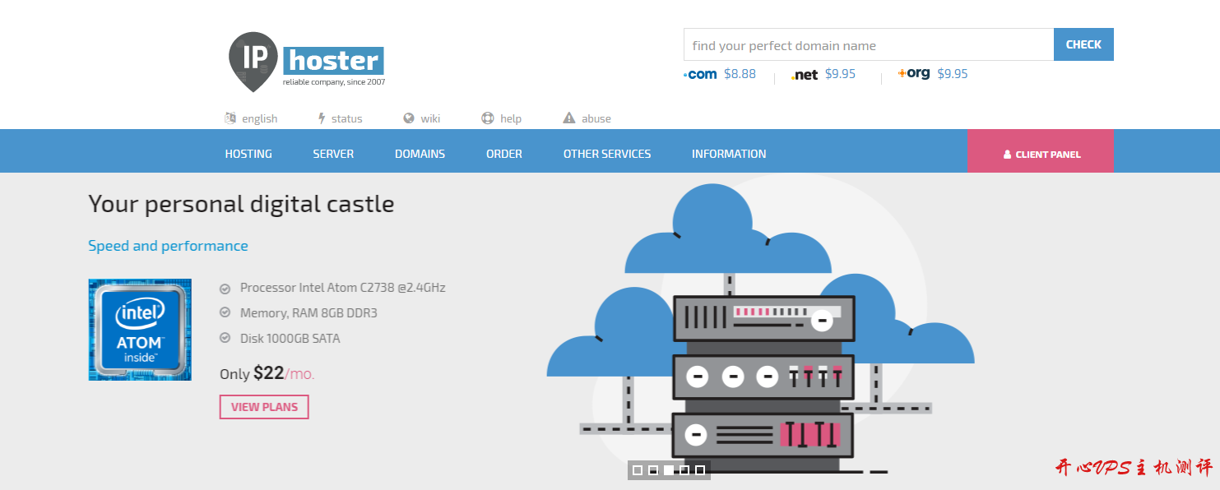Click the lightning bolt status icon
Image resolution: width=1220 pixels, height=490 pixels.
coord(322,118)
